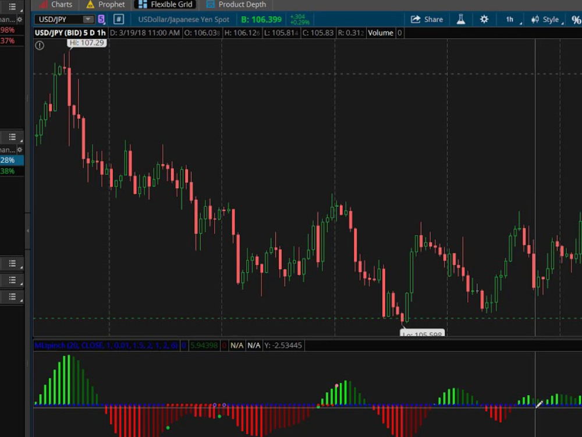
Task: Switch to the Prophet tab
Action: pos(105,5)
